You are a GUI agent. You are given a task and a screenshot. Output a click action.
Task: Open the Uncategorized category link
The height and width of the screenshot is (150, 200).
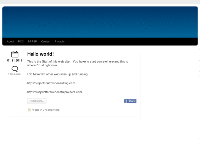coord(51,110)
